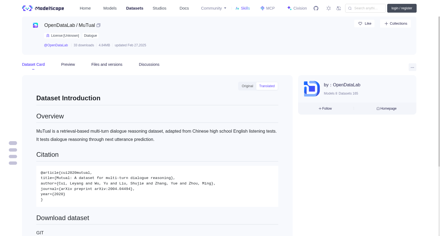The image size is (440, 236).
Task: Click the OpenDataLab avatar beside dataset title
Action: pos(35,25)
